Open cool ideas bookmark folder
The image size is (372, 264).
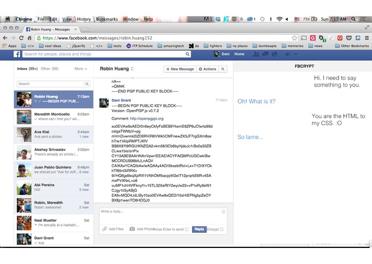pyautogui.click(x=50, y=46)
